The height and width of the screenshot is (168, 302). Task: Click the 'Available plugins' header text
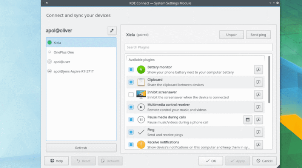click(x=142, y=60)
